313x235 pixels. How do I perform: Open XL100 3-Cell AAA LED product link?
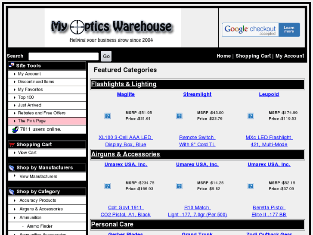click(126, 141)
